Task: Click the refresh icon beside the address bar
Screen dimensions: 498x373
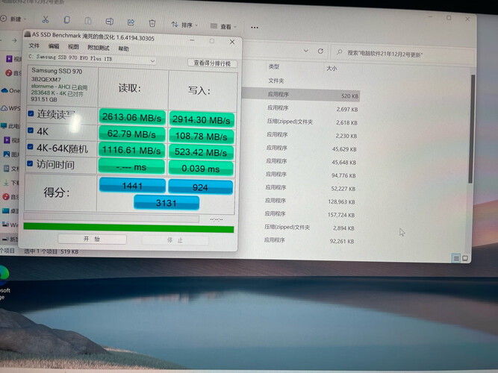Action: pyautogui.click(x=320, y=51)
